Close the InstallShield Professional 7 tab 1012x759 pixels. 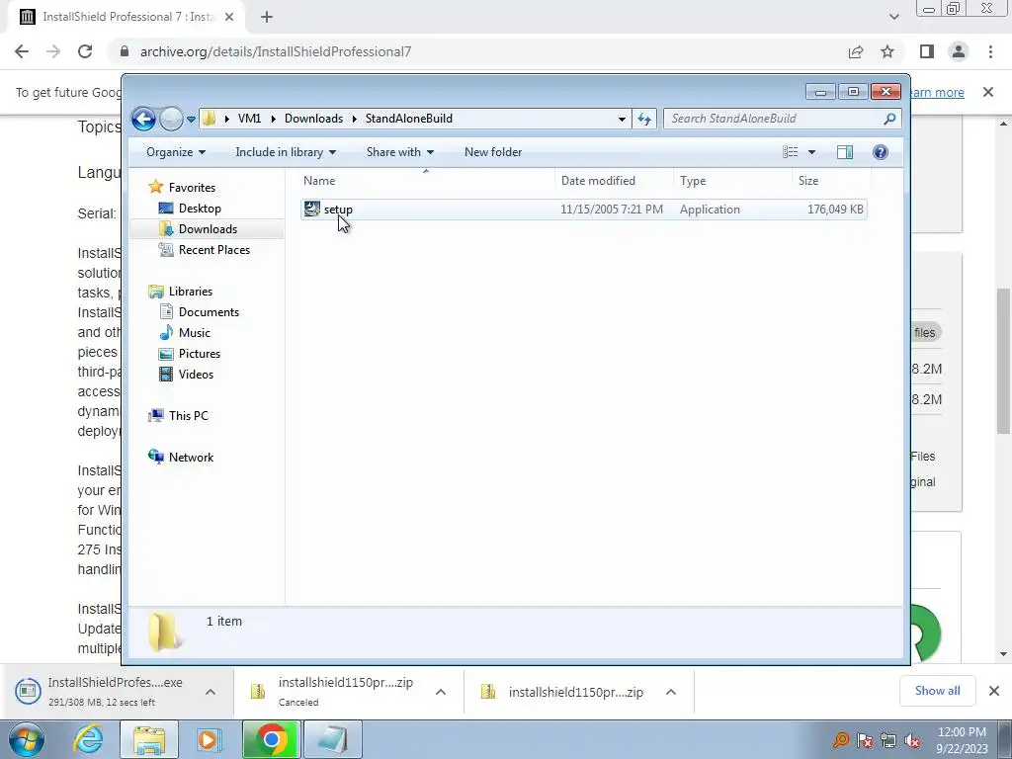229,18
